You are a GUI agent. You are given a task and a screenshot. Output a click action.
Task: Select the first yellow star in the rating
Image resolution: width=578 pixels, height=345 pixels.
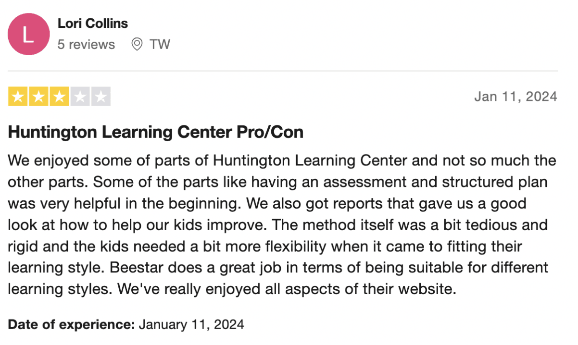(x=17, y=96)
